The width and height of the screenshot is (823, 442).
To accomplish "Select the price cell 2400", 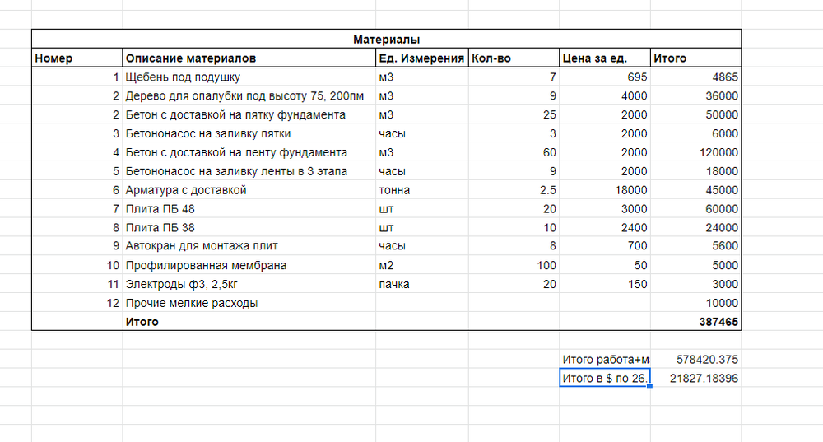I will 605,227.
